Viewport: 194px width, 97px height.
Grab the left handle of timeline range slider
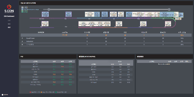pyautogui.click(x=49, y=9)
